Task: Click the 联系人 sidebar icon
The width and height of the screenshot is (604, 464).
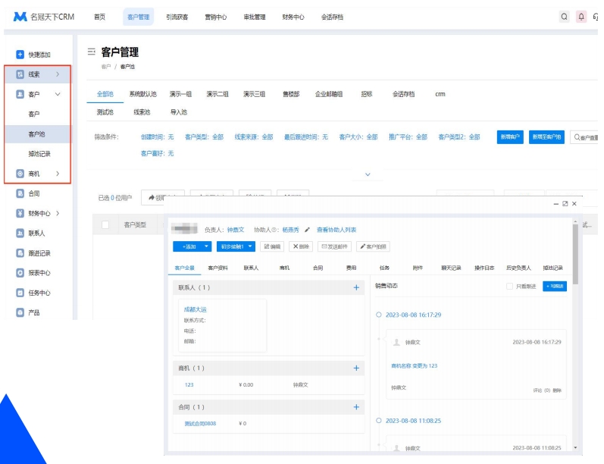Action: click(x=20, y=234)
